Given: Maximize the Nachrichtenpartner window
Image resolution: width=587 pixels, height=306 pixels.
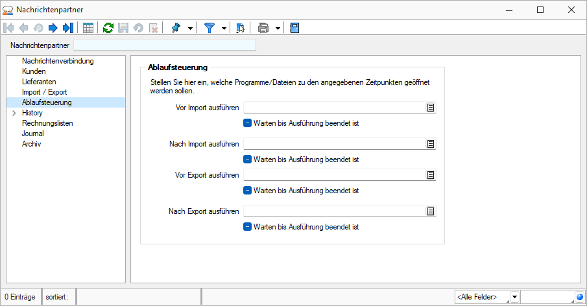Looking at the screenshot, I should 540,10.
